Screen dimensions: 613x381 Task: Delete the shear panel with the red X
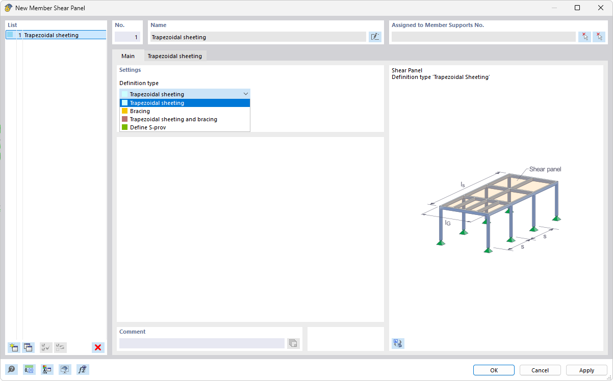click(97, 347)
